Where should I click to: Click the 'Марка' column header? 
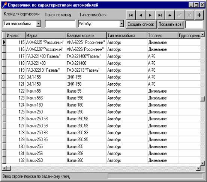click(x=45, y=36)
